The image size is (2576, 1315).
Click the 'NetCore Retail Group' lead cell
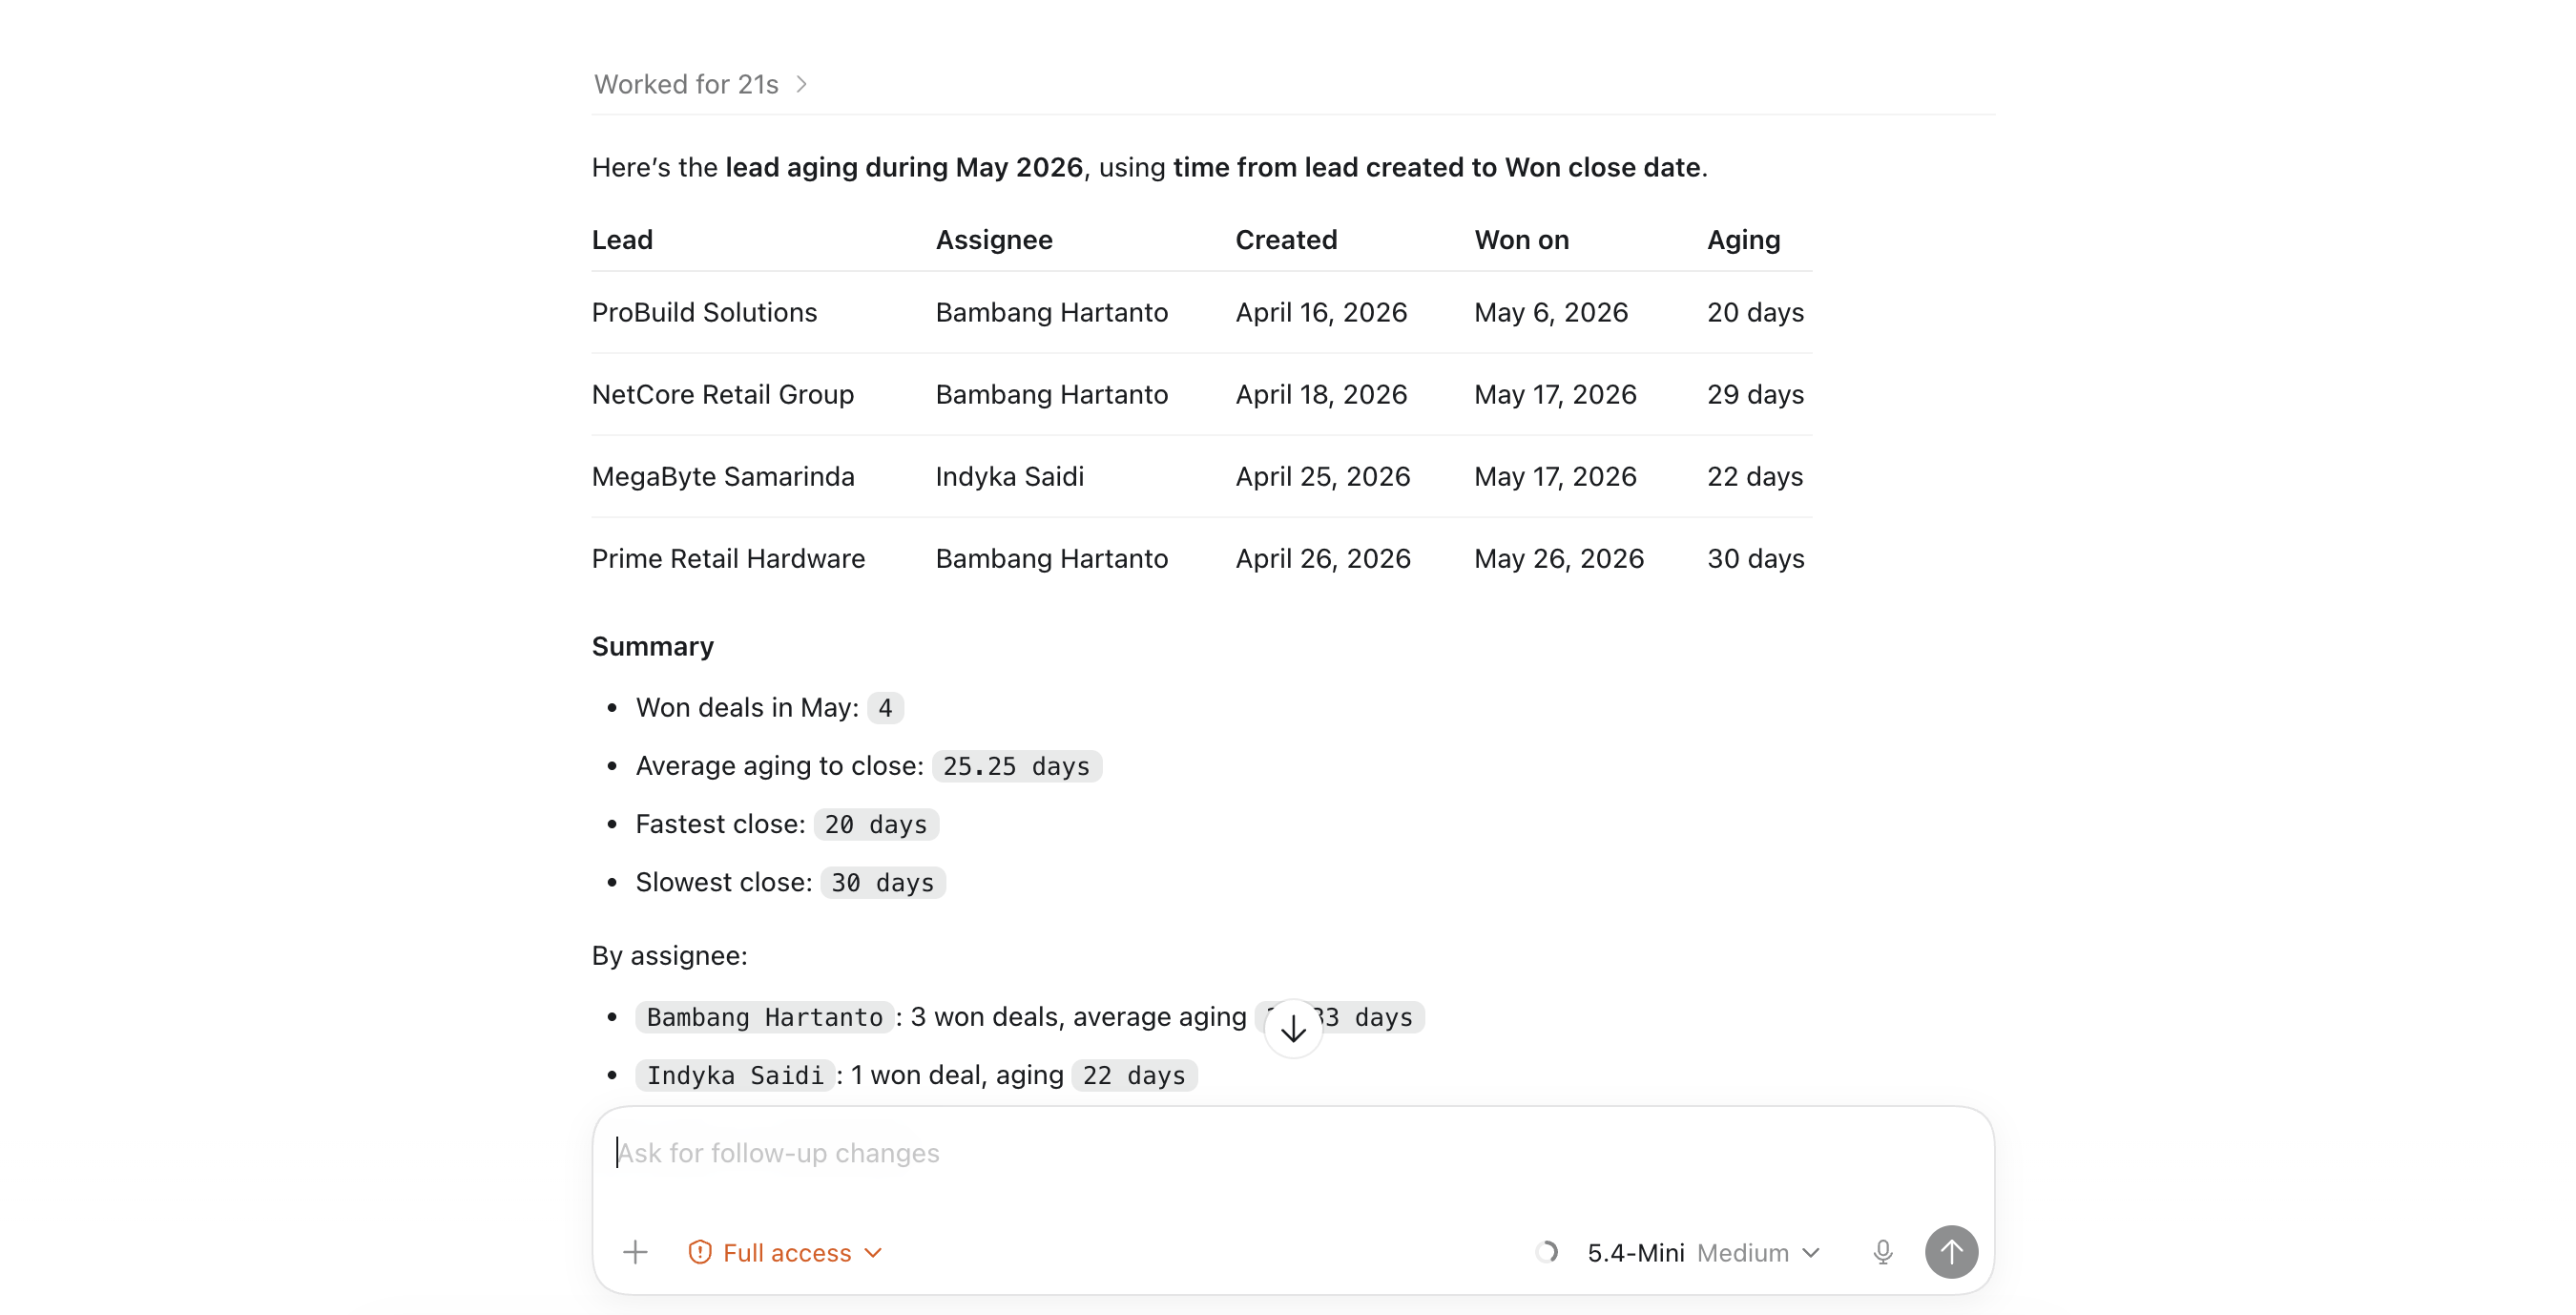(x=723, y=394)
